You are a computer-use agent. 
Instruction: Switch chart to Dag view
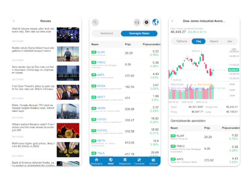coord(198,41)
